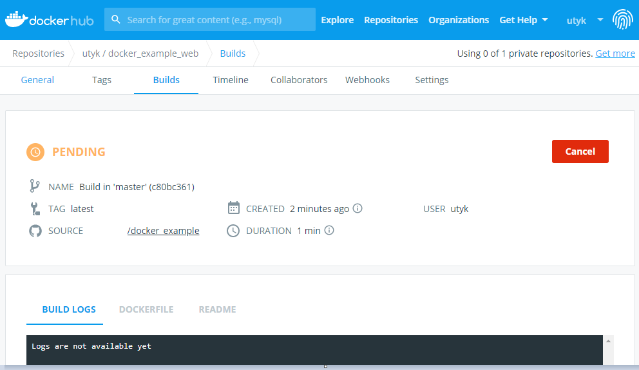Switch to the README tab

217,309
